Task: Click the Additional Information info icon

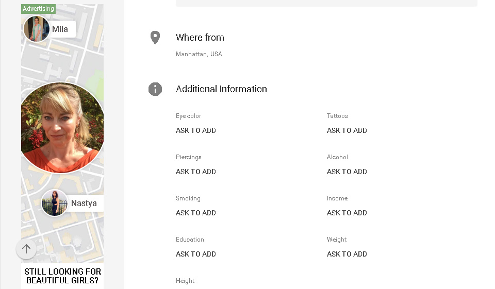Action: pyautogui.click(x=155, y=89)
